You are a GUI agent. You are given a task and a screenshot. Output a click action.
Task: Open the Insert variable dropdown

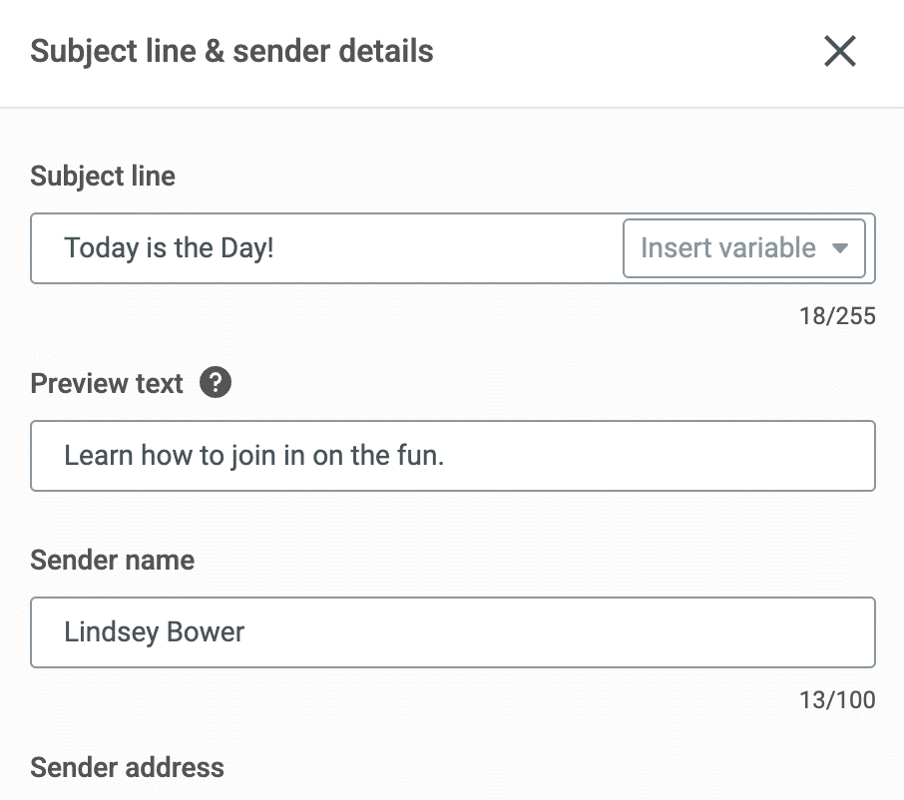tap(743, 248)
